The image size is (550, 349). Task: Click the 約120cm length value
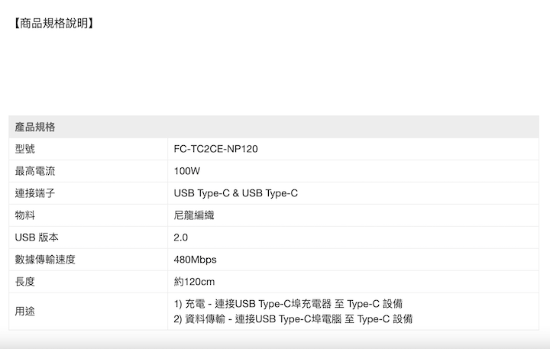tap(195, 282)
